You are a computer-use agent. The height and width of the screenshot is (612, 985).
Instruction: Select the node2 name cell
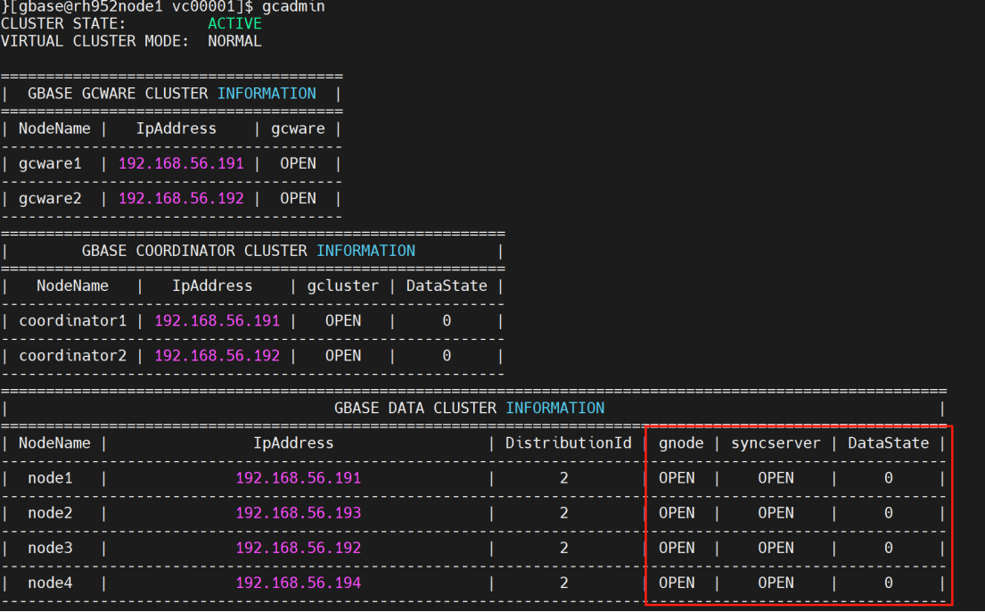tap(50, 513)
